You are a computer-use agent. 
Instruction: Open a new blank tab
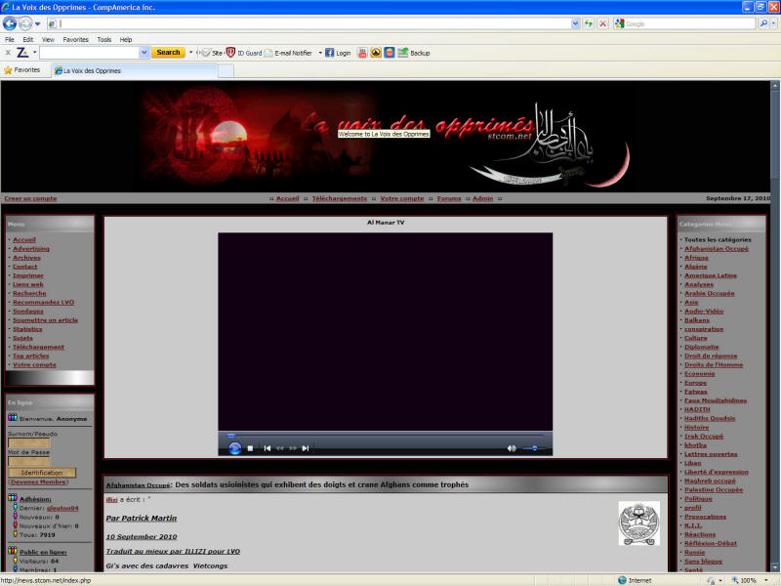(x=226, y=70)
